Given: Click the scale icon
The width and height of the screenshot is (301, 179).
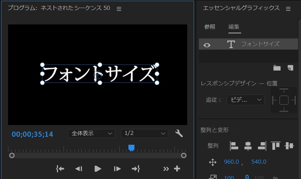Looking at the screenshot, I should click(213, 177).
